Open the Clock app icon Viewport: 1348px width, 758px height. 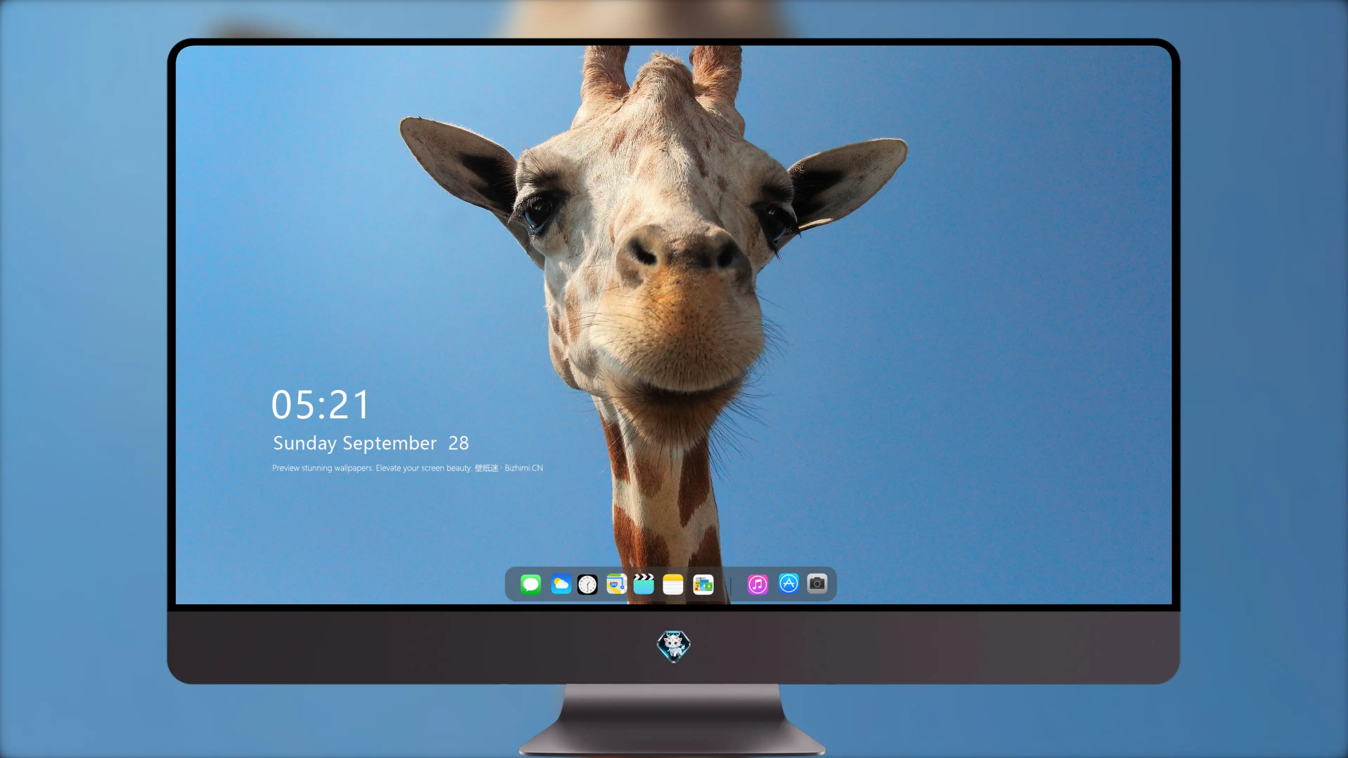(587, 584)
